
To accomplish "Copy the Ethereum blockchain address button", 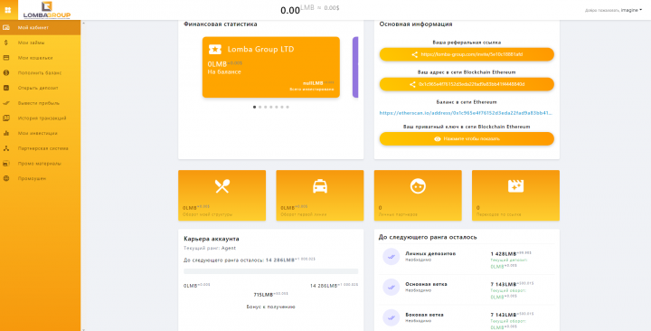I will [467, 84].
